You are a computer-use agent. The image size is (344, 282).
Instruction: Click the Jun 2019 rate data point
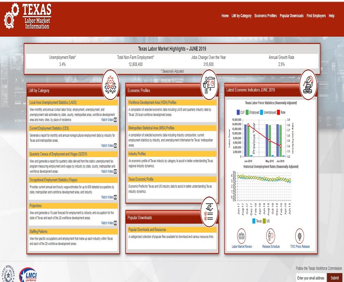point(280,146)
